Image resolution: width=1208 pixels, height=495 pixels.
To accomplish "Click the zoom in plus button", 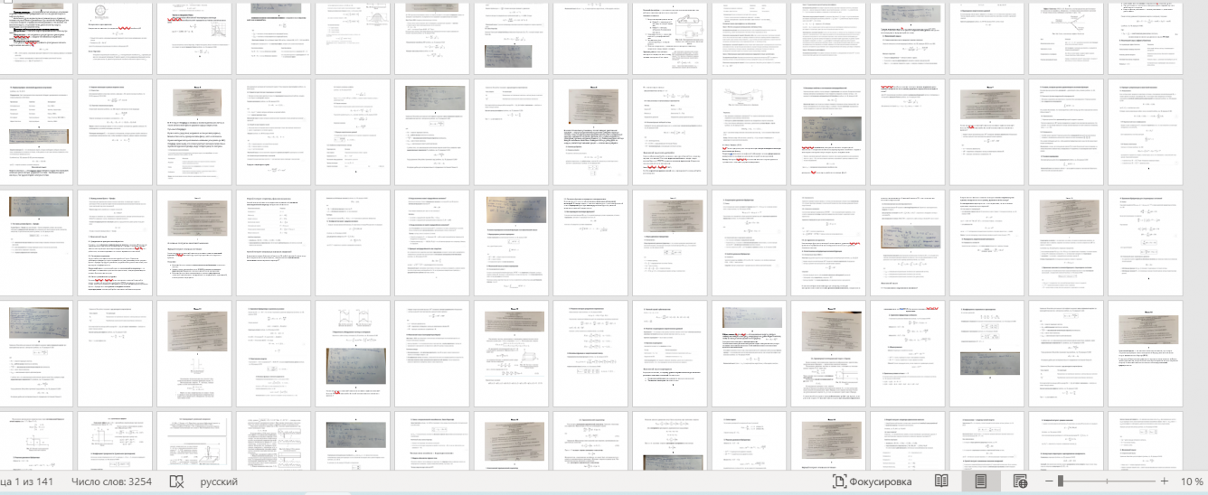I will pyautogui.click(x=1165, y=481).
